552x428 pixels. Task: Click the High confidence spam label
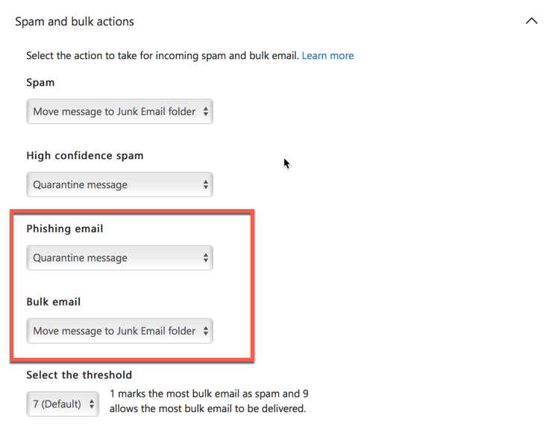pos(85,155)
